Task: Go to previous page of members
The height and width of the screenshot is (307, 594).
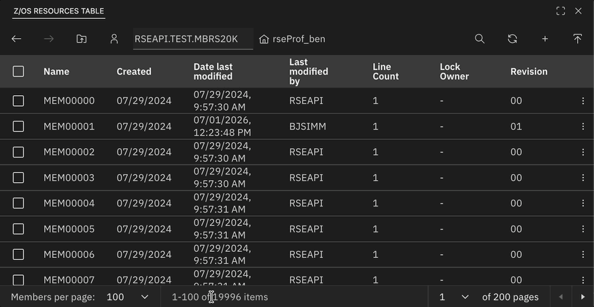Action: (x=561, y=297)
